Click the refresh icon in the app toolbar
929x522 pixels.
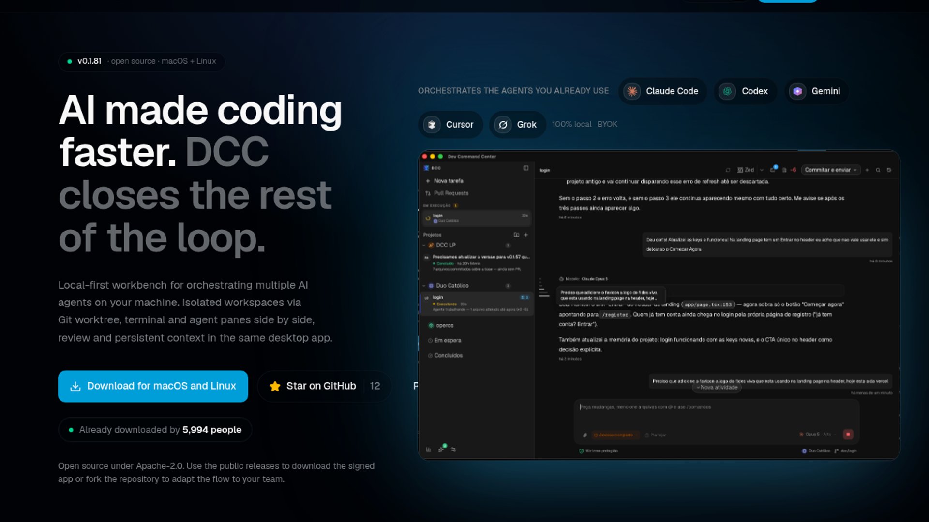click(728, 170)
